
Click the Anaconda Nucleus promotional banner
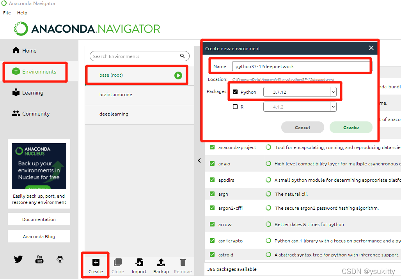(39, 166)
